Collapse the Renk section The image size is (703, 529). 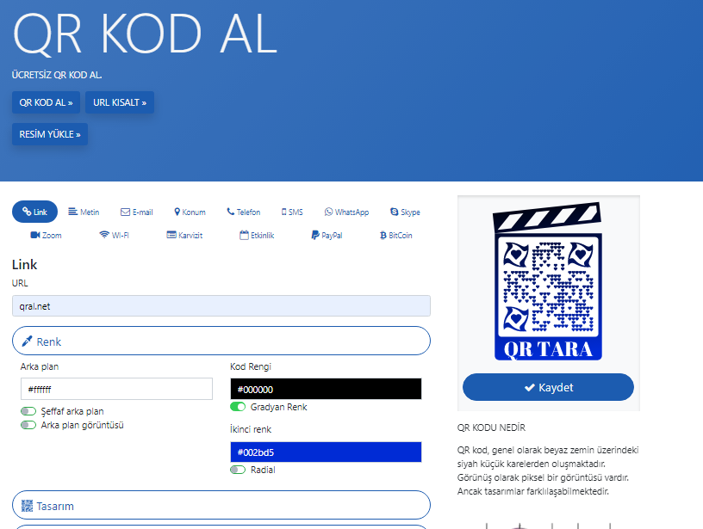click(x=221, y=341)
